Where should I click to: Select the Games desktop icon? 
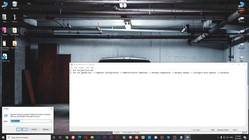click(x=5, y=31)
